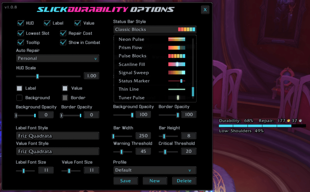The height and width of the screenshot is (192, 310).
Task: Click the Warning Threshold slider
Action: (123, 152)
